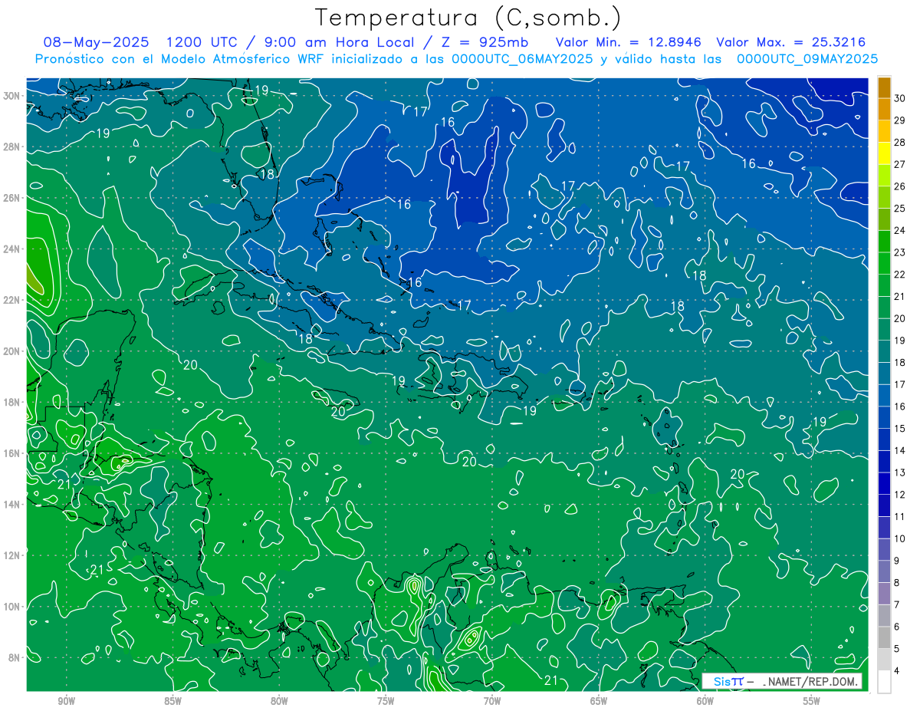Image resolution: width=920 pixels, height=711 pixels.
Task: Click colorbar scale label '14'
Action: 899,450
